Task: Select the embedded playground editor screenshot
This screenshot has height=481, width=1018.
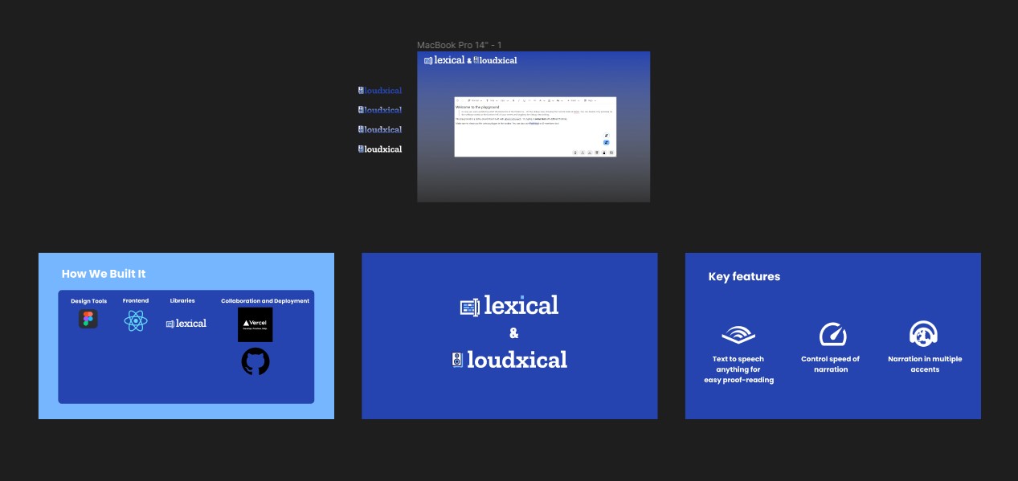Action: tap(535, 127)
